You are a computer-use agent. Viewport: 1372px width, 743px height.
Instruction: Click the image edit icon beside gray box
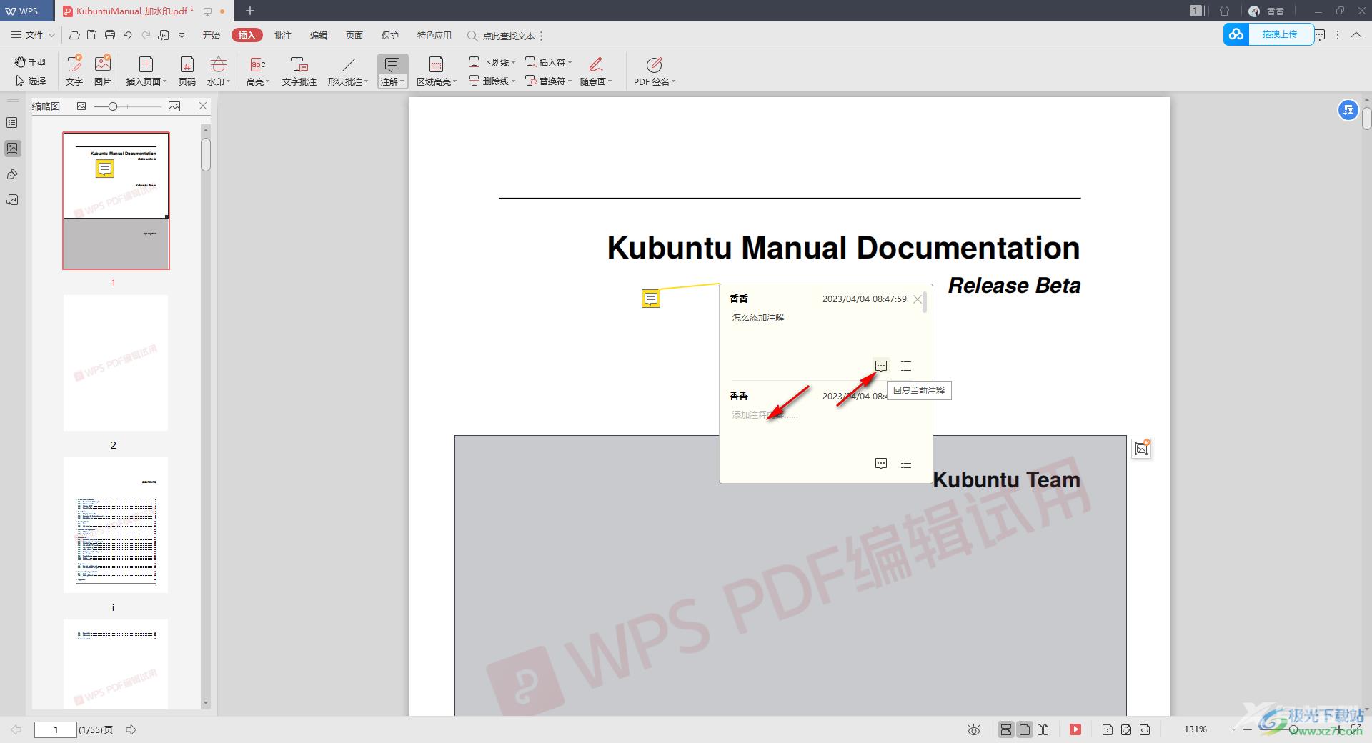(x=1141, y=449)
